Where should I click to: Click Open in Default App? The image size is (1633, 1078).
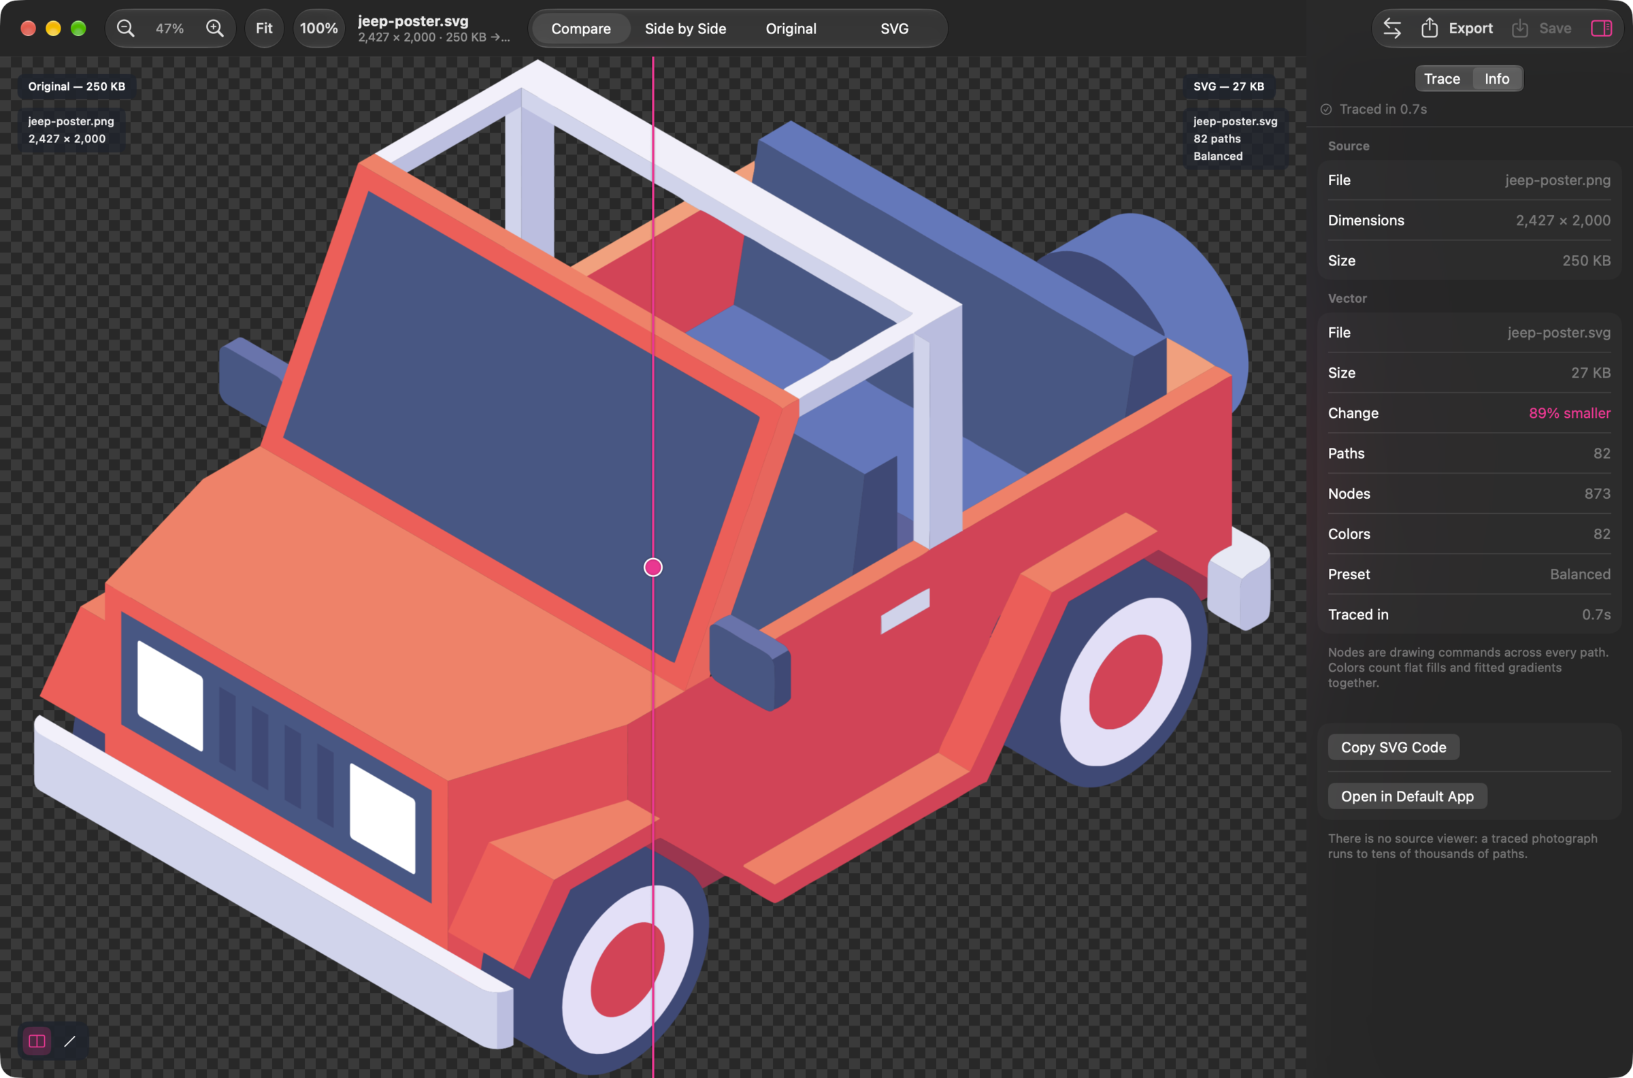[1407, 796]
